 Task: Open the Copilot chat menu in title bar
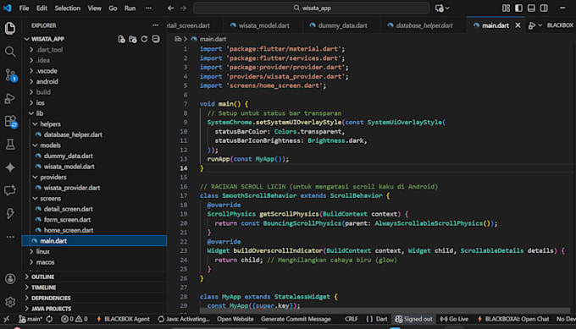click(x=442, y=8)
